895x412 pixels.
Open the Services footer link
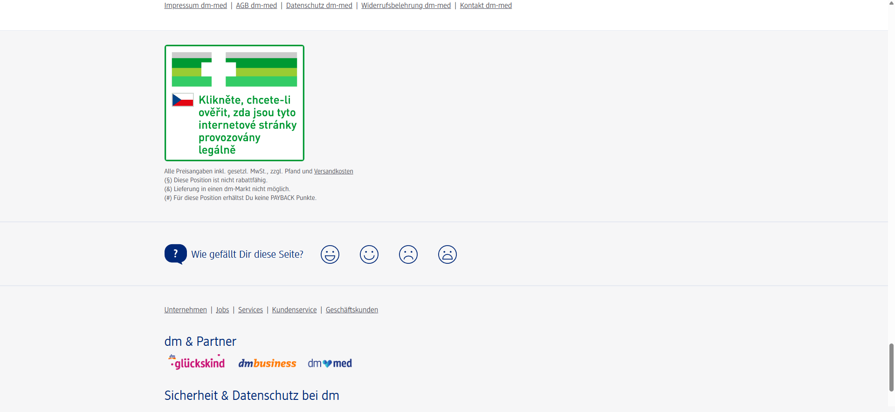point(250,310)
